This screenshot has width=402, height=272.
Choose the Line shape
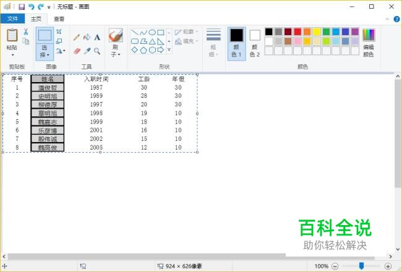[135, 33]
